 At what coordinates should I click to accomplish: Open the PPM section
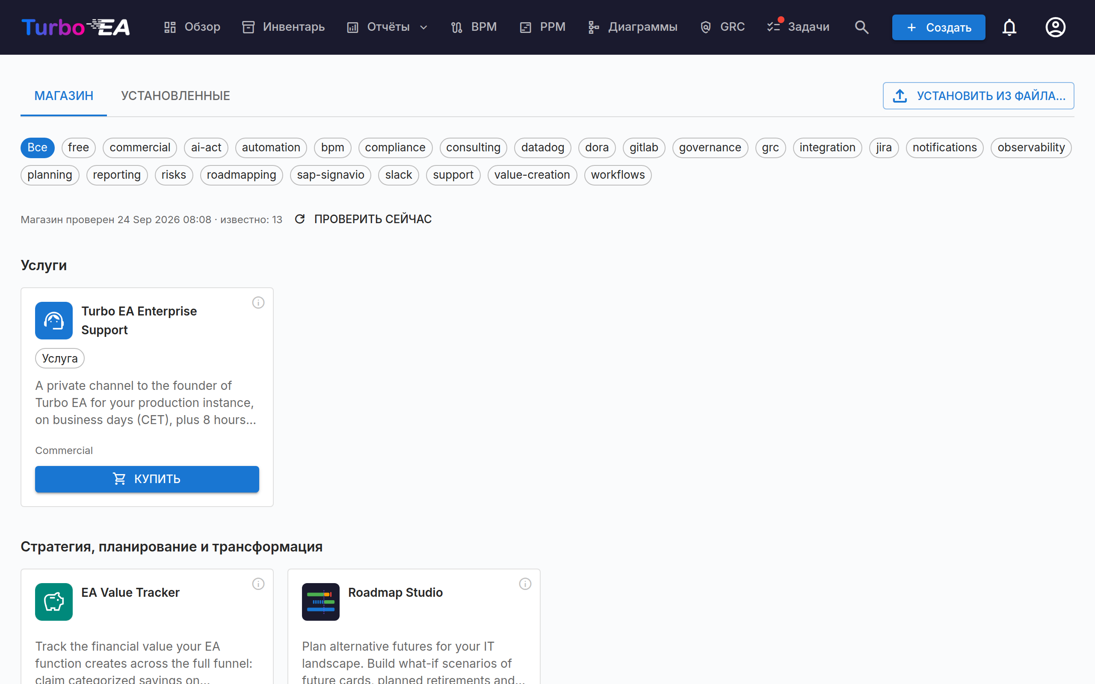[x=542, y=27]
